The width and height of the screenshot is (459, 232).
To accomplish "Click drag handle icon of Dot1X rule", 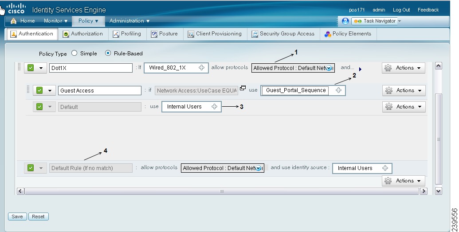I will point(20,66).
